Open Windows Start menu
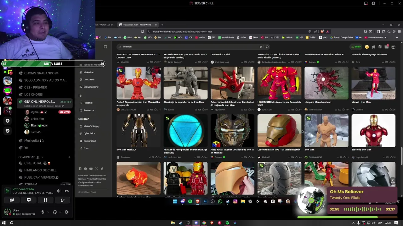The width and height of the screenshot is (403, 226). click(x=3, y=223)
